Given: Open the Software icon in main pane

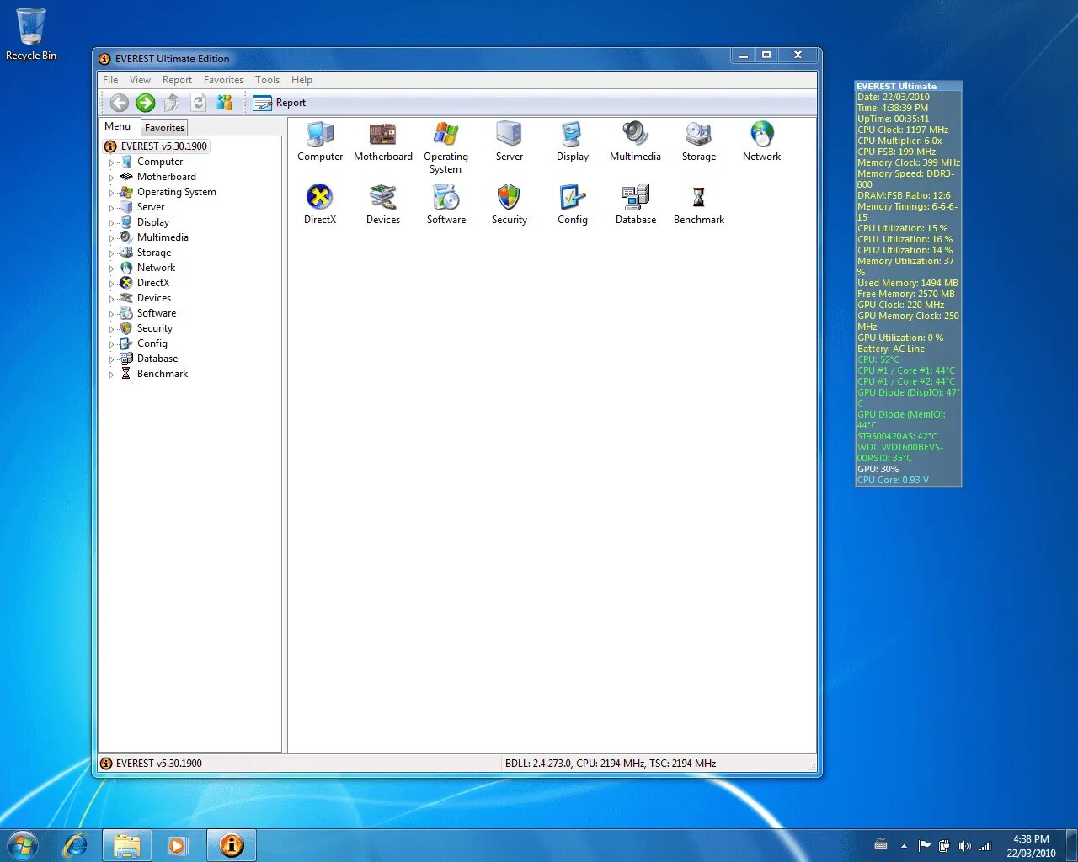Looking at the screenshot, I should point(446,205).
